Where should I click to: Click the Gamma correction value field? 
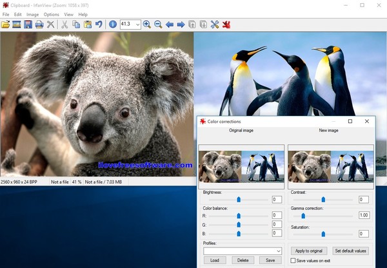coord(364,215)
